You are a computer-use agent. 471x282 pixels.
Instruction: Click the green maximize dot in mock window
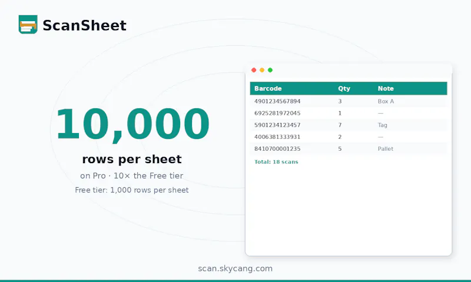[x=270, y=70]
